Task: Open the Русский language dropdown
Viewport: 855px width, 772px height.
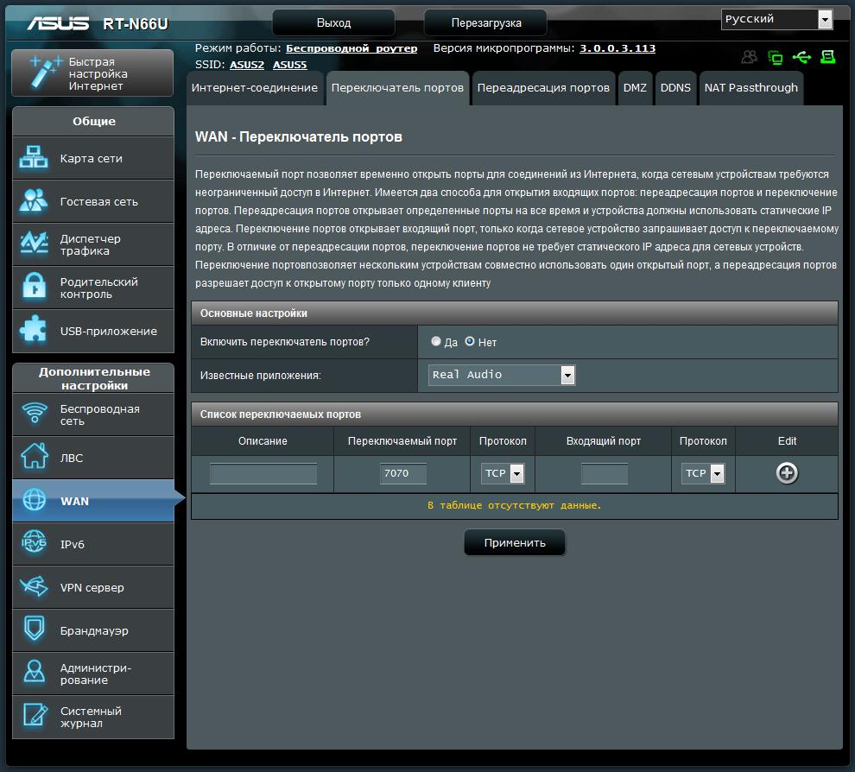Action: tap(776, 20)
